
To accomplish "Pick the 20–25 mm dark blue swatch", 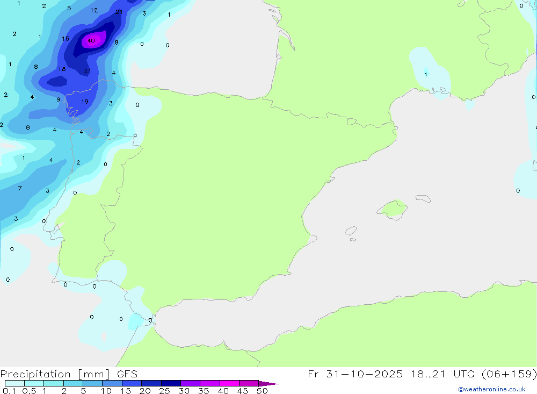I will (151, 383).
